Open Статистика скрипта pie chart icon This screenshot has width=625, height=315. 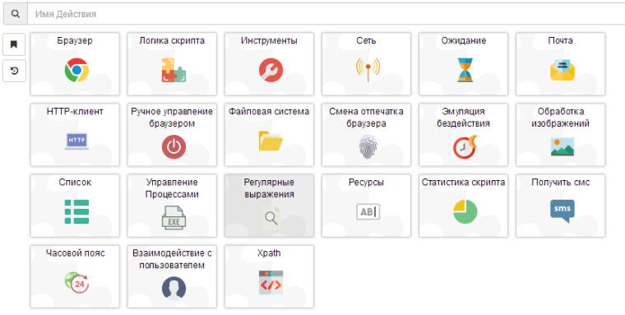(x=465, y=211)
